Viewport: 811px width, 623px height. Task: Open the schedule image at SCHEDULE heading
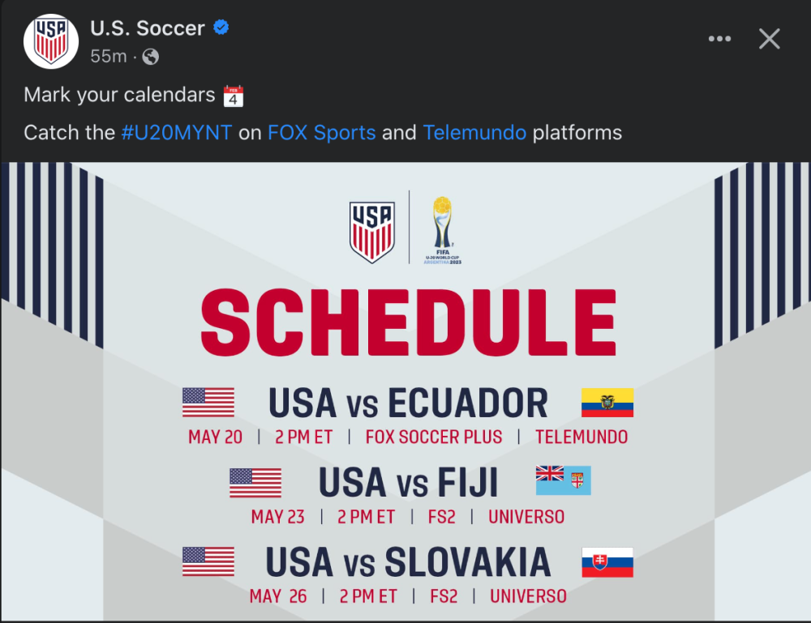coord(408,323)
